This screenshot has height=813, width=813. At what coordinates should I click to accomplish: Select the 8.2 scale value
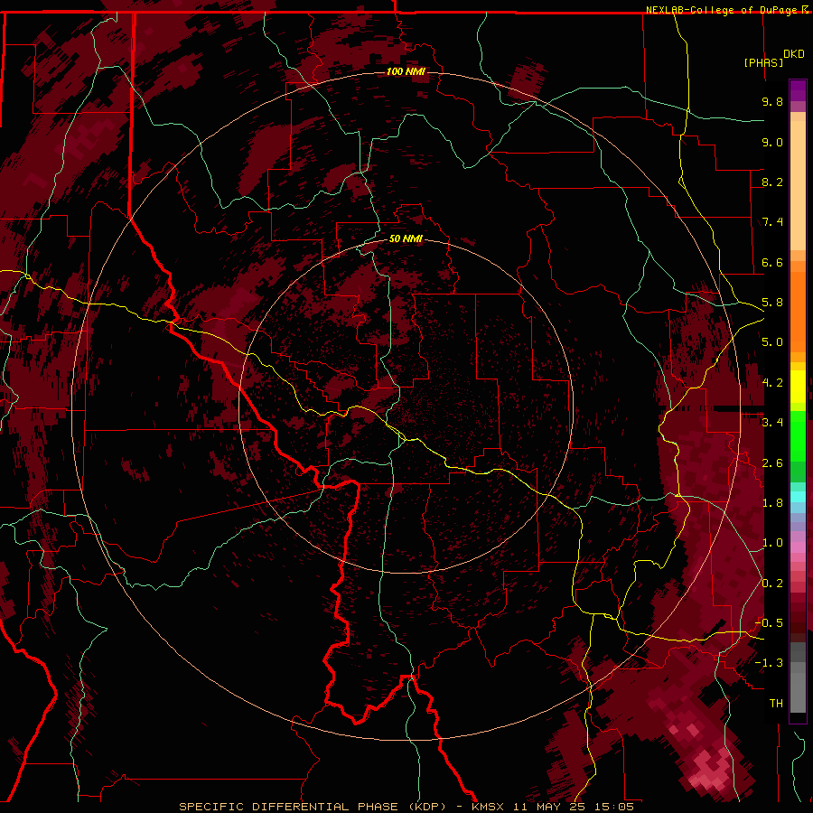point(772,182)
